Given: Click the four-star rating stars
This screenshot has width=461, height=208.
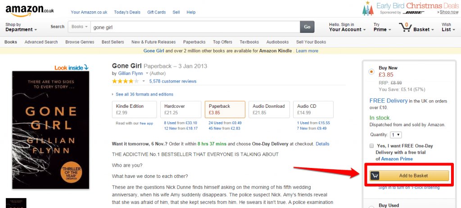Looking at the screenshot, I should point(126,81).
